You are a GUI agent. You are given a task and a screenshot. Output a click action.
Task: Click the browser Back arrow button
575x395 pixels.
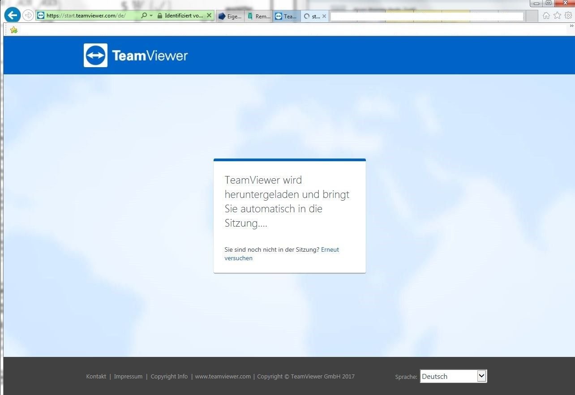click(12, 15)
